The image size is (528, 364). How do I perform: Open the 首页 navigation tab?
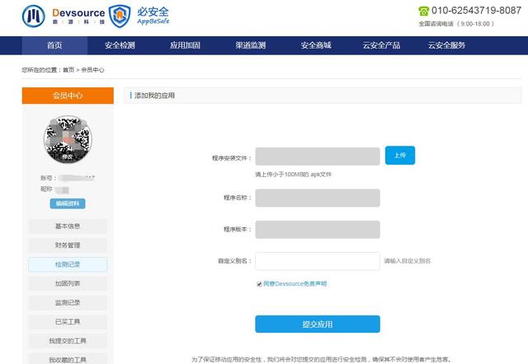click(54, 45)
